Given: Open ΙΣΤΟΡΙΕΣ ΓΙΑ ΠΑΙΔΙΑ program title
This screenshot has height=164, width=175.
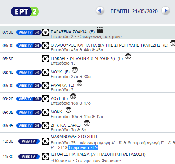Looking at the screenshot, I should (98, 154).
